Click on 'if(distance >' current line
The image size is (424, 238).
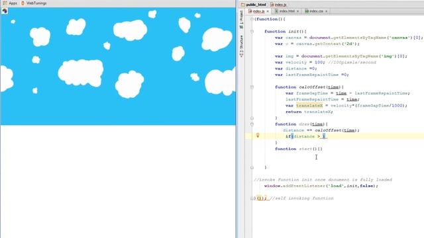pos(306,137)
